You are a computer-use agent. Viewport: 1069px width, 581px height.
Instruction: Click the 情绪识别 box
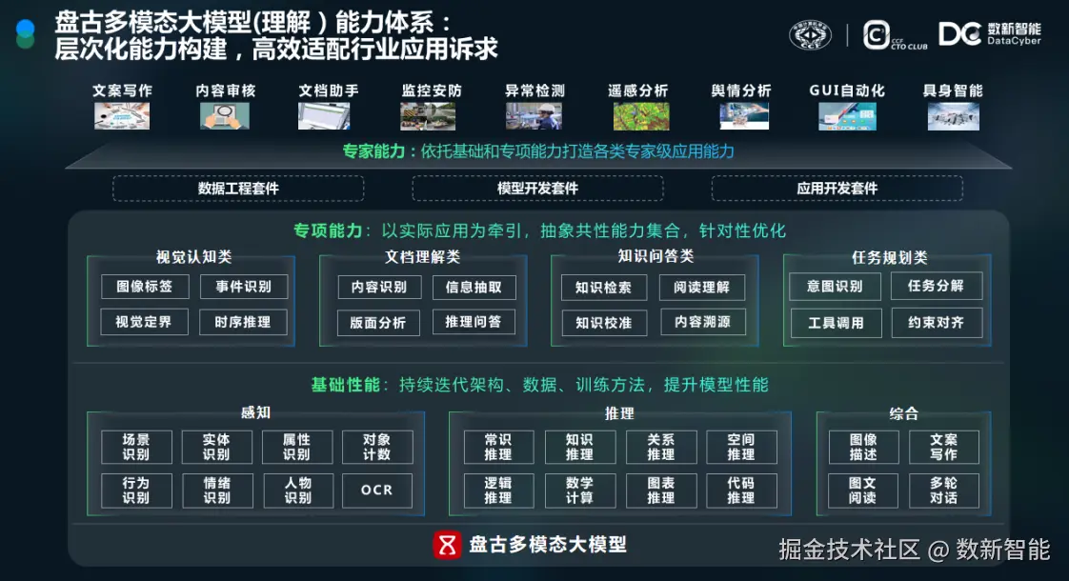(x=217, y=491)
